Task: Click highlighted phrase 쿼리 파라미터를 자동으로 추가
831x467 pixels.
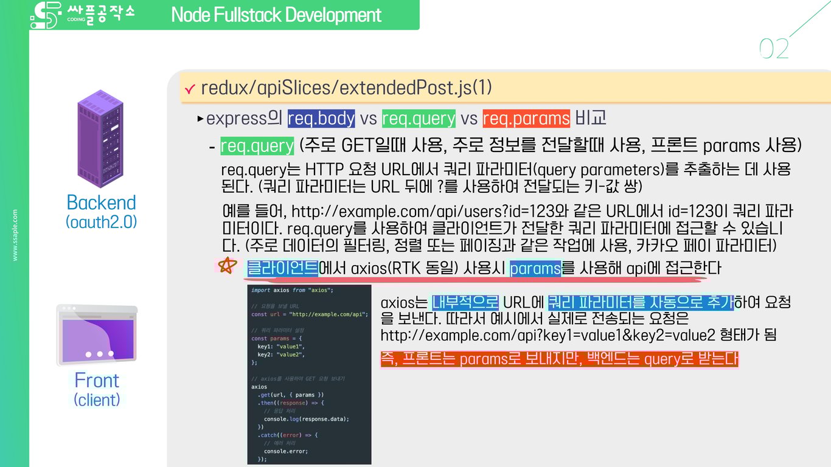Action: click(641, 302)
